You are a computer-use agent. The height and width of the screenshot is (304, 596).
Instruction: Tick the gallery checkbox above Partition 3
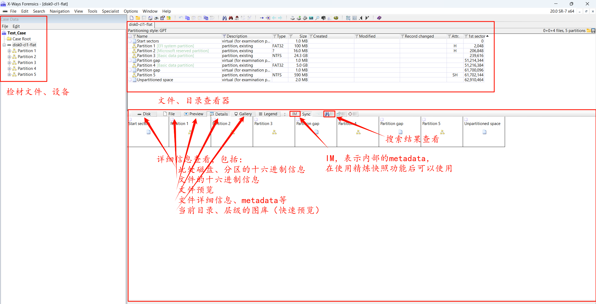tap(256, 119)
